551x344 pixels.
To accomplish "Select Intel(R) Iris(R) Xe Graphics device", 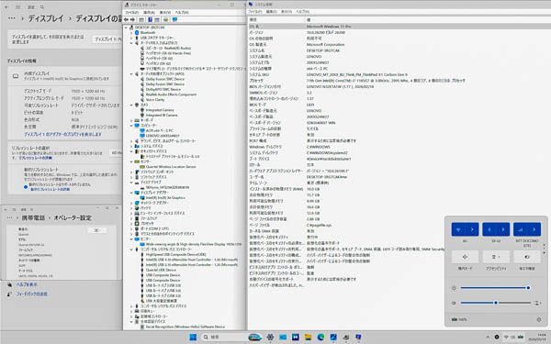I will tap(165, 198).
